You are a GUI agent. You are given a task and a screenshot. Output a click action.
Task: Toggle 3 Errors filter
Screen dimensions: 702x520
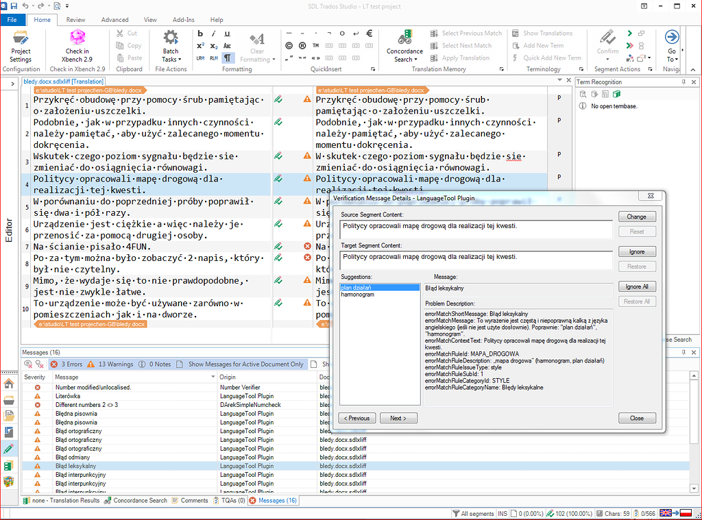tap(66, 364)
